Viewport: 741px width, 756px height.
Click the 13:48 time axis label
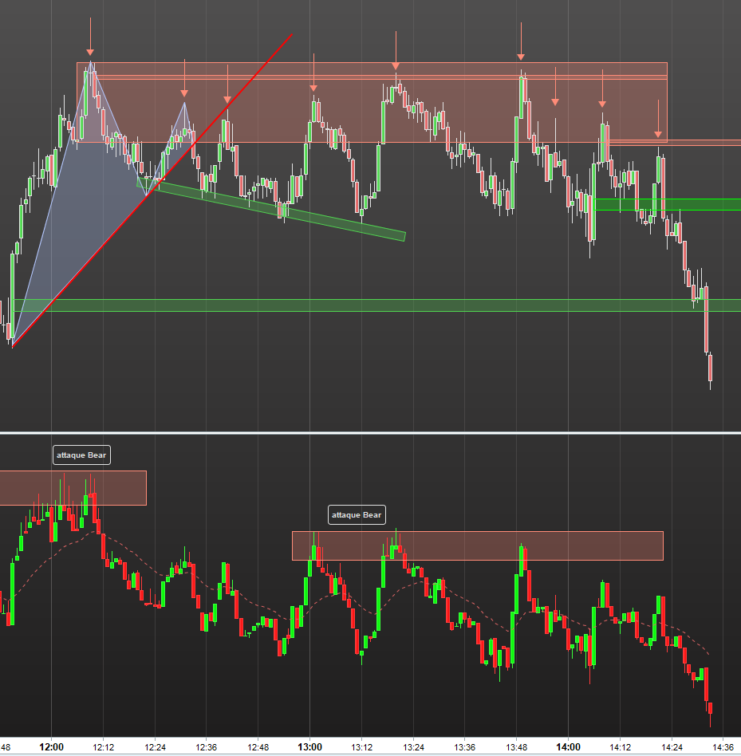tap(516, 747)
